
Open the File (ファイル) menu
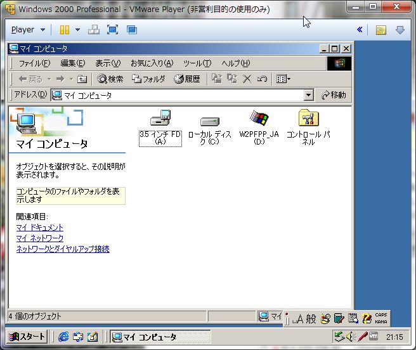[34, 63]
